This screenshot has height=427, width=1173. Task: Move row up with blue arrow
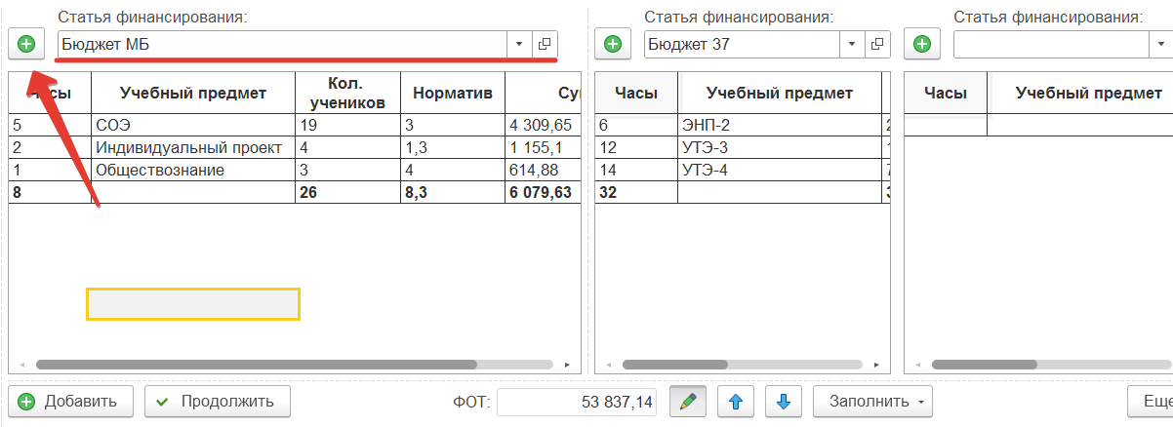point(736,401)
